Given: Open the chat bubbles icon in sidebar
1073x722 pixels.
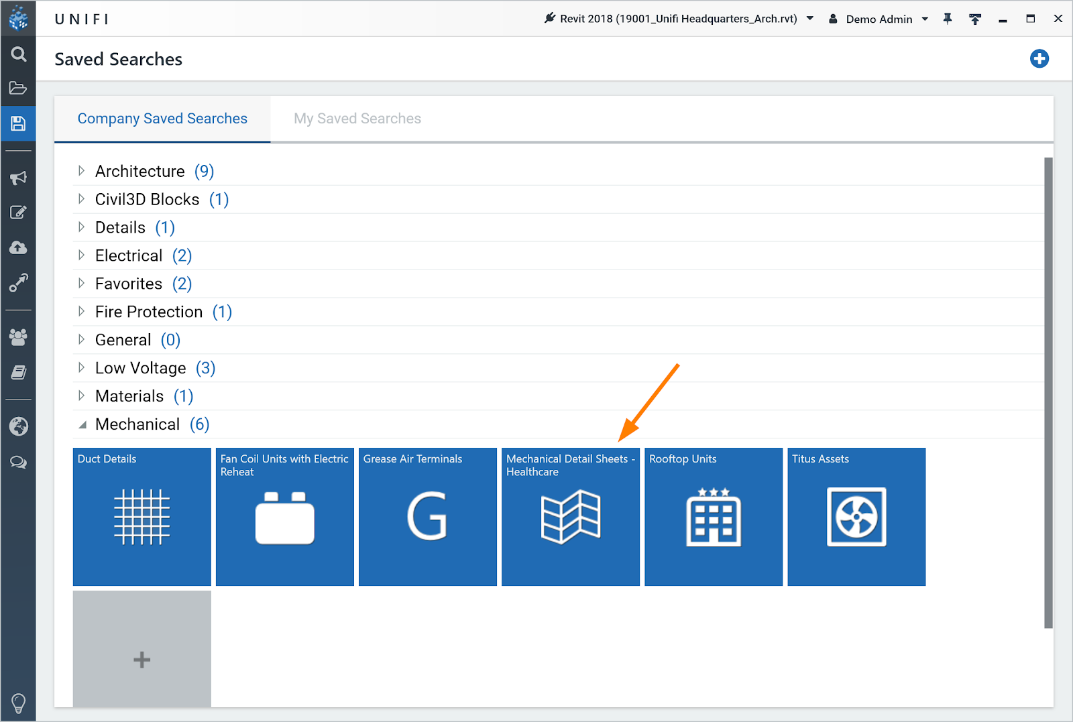Looking at the screenshot, I should 18,463.
